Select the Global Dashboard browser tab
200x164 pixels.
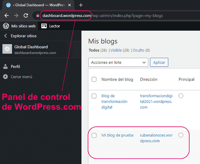pos(38,5)
